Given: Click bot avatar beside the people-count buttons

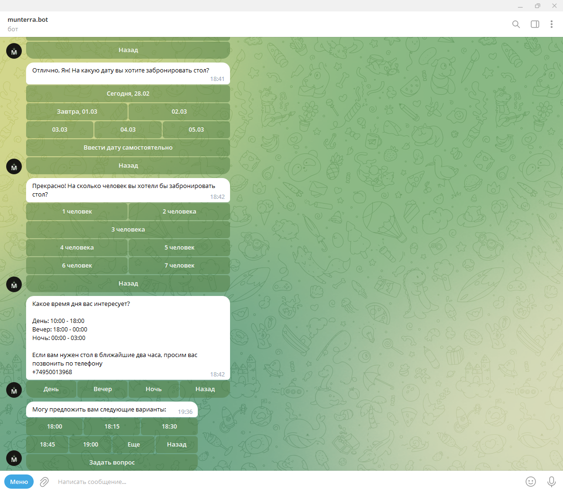Looking at the screenshot, I should pos(14,285).
